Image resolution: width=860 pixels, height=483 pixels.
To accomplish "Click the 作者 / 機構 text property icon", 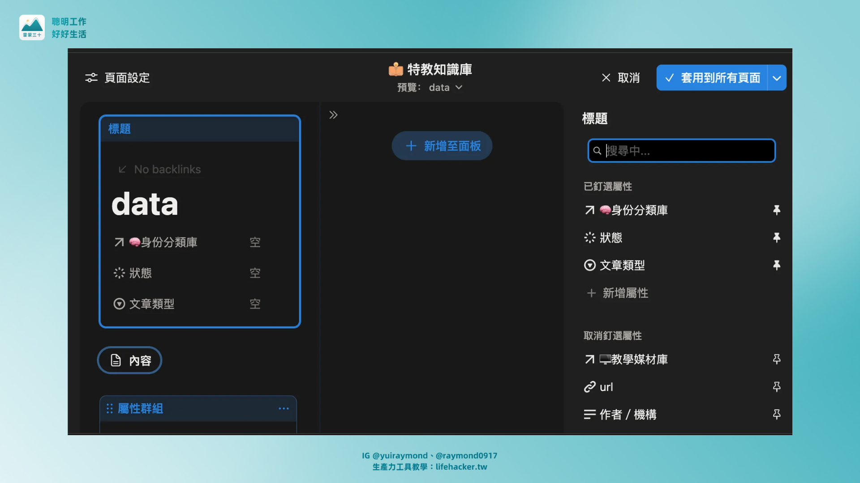I will click(x=589, y=415).
